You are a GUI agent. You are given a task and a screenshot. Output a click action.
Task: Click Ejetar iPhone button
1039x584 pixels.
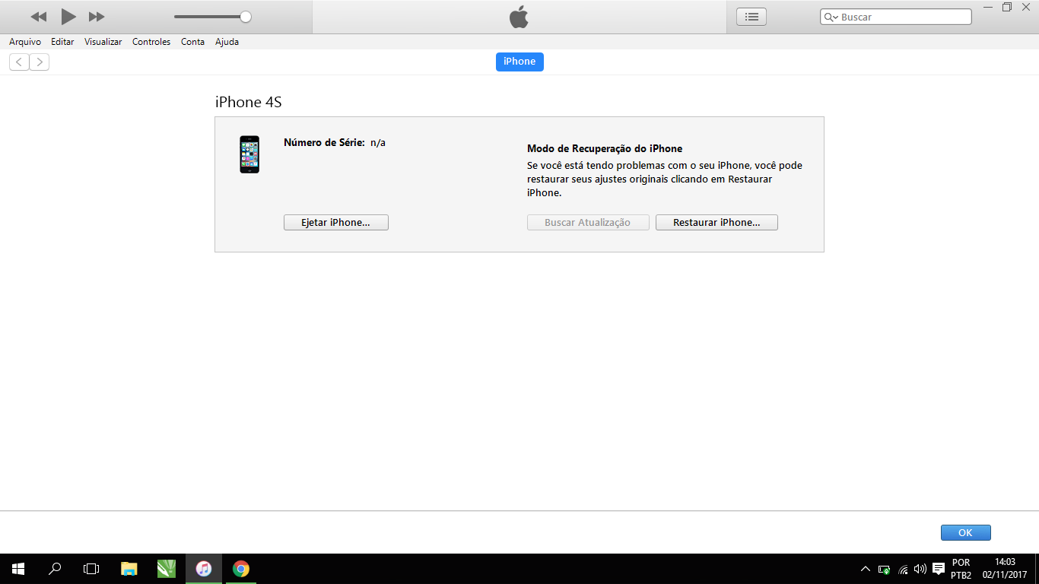pos(336,222)
